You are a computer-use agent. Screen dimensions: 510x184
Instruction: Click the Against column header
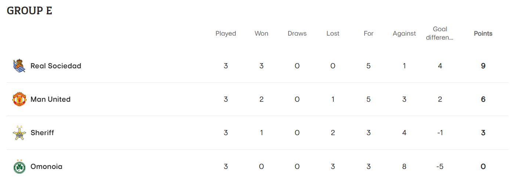point(404,33)
